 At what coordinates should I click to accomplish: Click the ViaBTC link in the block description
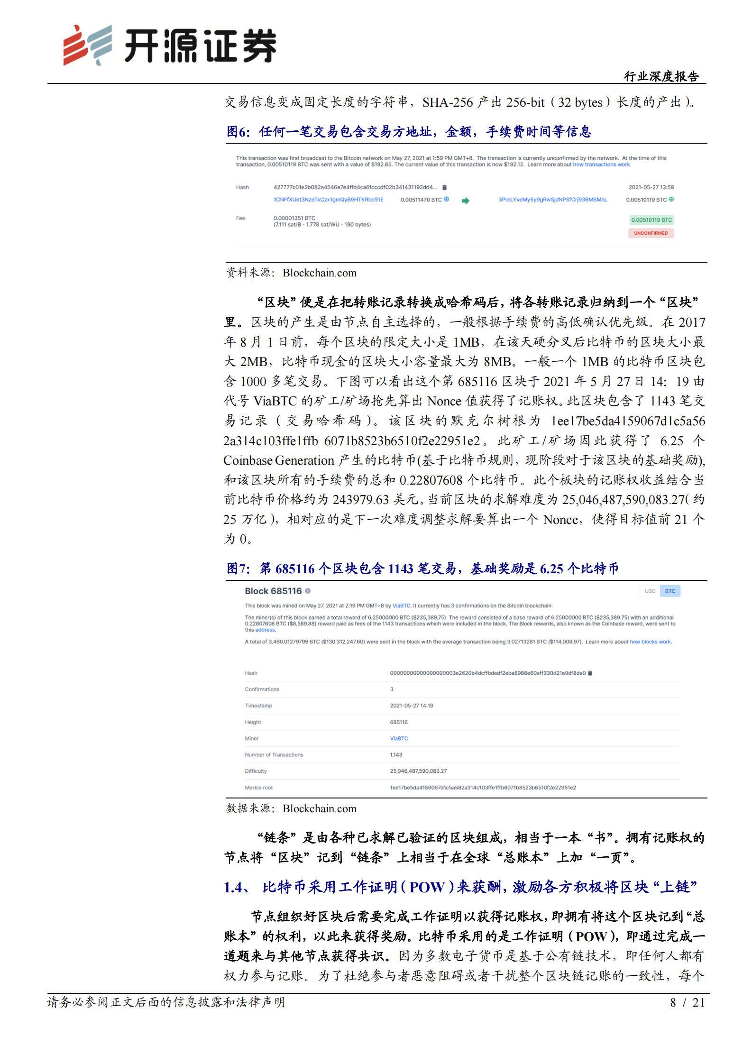401,605
